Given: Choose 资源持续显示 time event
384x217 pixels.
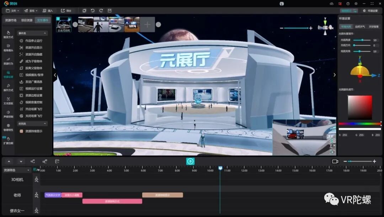Looking at the screenshot, I should (x=31, y=131).
